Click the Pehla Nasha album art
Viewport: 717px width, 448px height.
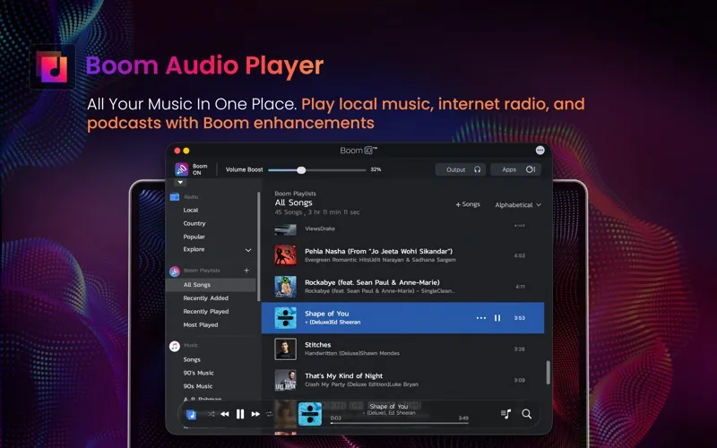click(x=285, y=255)
